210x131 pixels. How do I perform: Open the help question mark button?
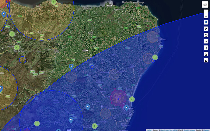[206, 61]
